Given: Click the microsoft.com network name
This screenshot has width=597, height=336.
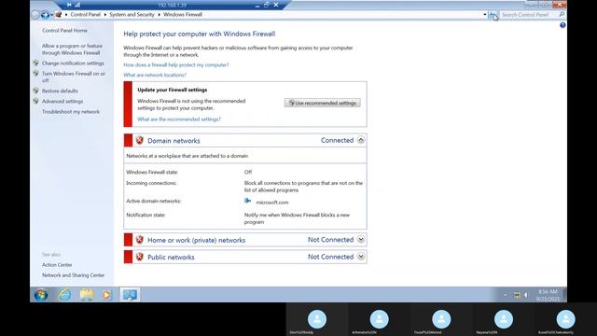Looking at the screenshot, I should click(272, 203).
